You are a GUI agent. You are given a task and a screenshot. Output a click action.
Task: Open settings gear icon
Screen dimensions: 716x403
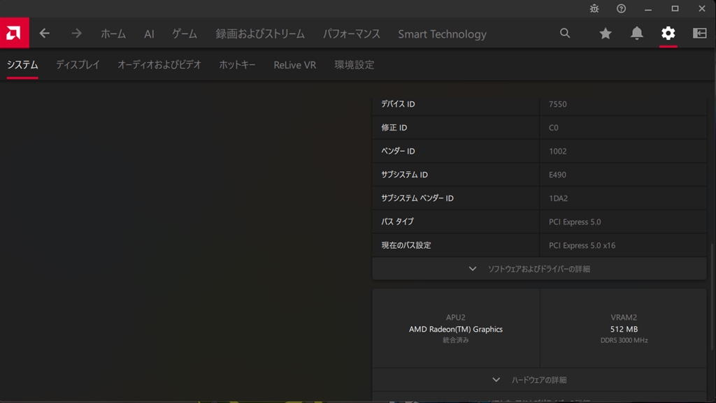click(x=668, y=33)
